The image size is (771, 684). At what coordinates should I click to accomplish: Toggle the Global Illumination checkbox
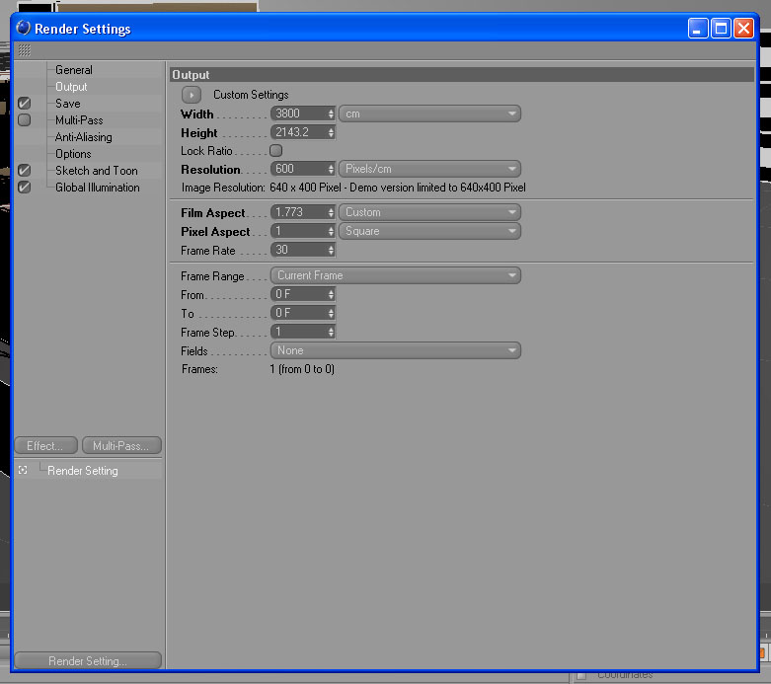pos(24,187)
